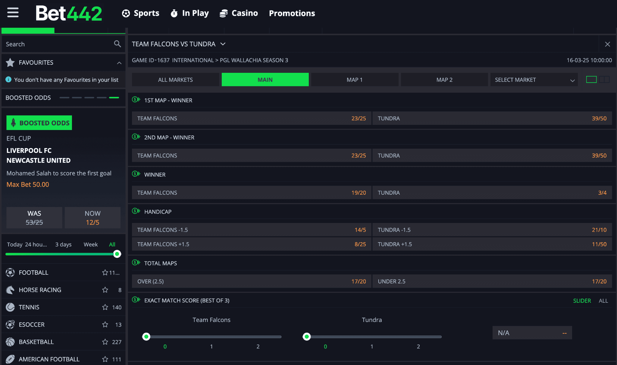Image resolution: width=617 pixels, height=365 pixels.
Task: Collapse the Favourites section
Action: [x=119, y=63]
